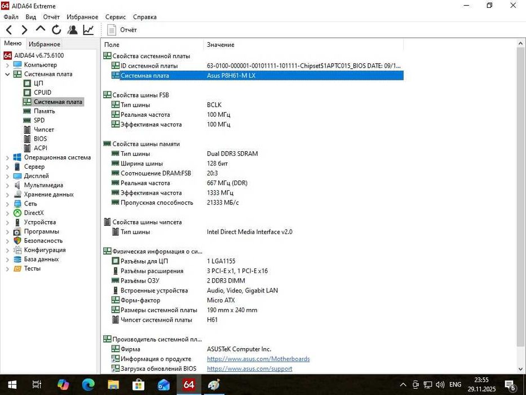Expand the Хранение данных tree node
Viewport: 526px width, 395px height.
point(7,195)
